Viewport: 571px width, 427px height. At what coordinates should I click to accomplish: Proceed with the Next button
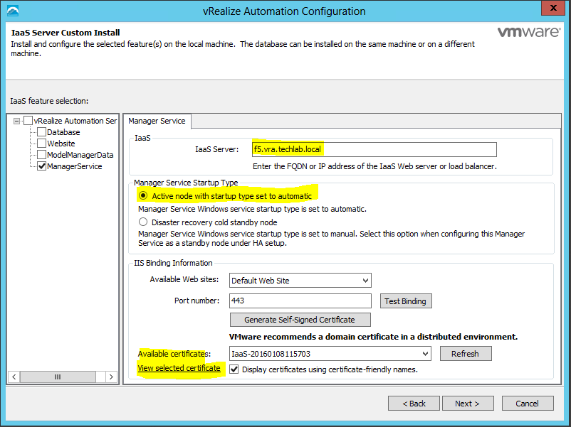click(x=468, y=404)
